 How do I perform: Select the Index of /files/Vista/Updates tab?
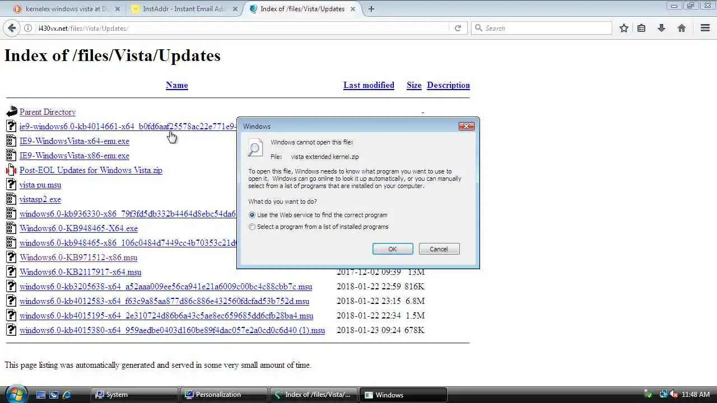pyautogui.click(x=302, y=9)
